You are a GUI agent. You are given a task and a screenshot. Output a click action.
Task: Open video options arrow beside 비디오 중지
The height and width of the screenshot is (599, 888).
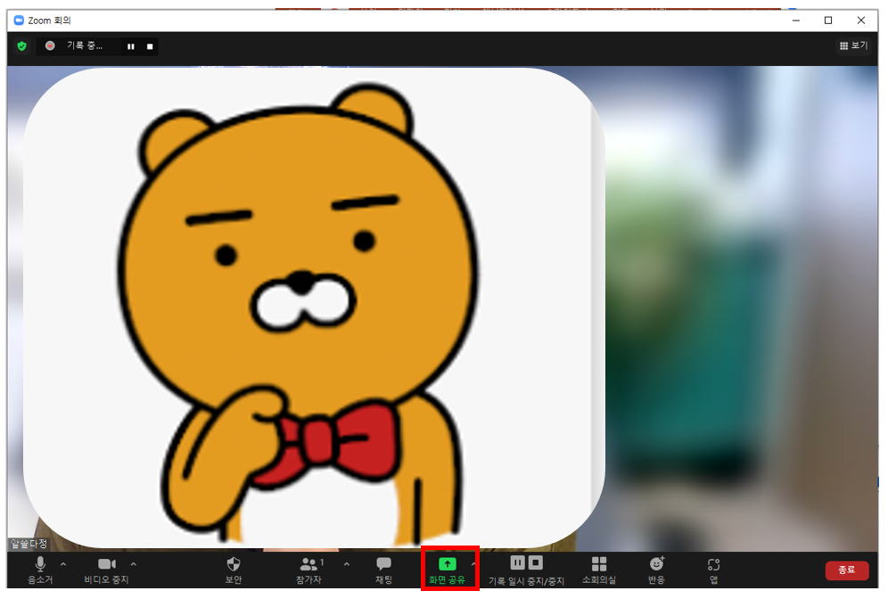134,564
